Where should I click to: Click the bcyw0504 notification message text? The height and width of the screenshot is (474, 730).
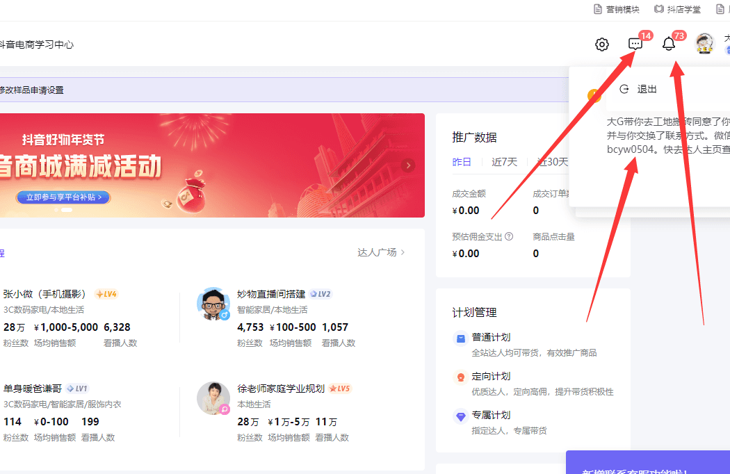point(669,136)
